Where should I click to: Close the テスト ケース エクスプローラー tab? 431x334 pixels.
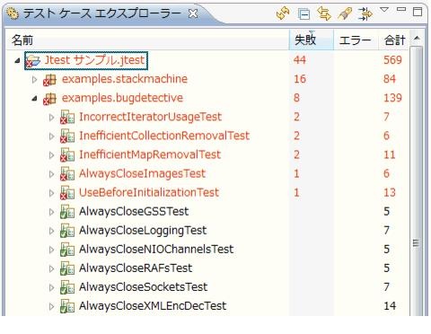tap(193, 13)
